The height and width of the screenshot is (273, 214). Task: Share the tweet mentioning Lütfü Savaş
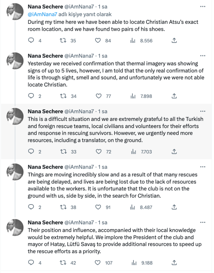(174, 263)
